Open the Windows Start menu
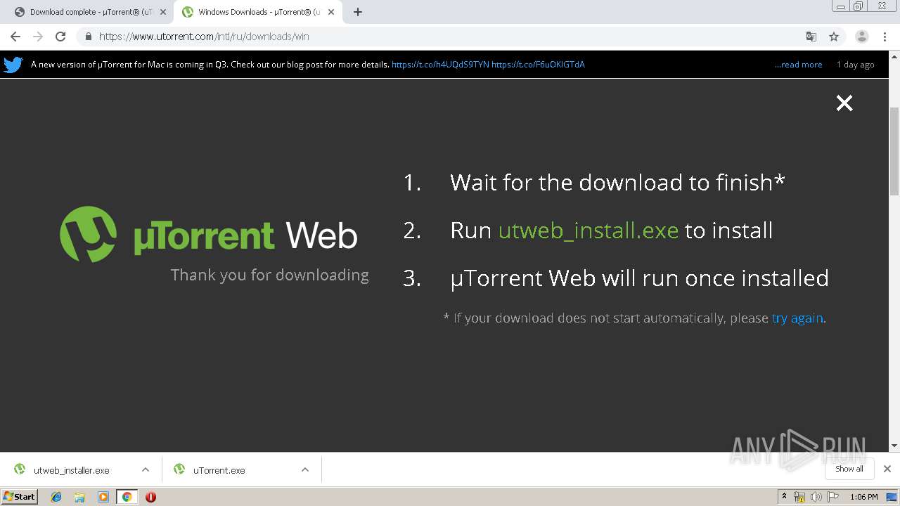 pos(19,497)
